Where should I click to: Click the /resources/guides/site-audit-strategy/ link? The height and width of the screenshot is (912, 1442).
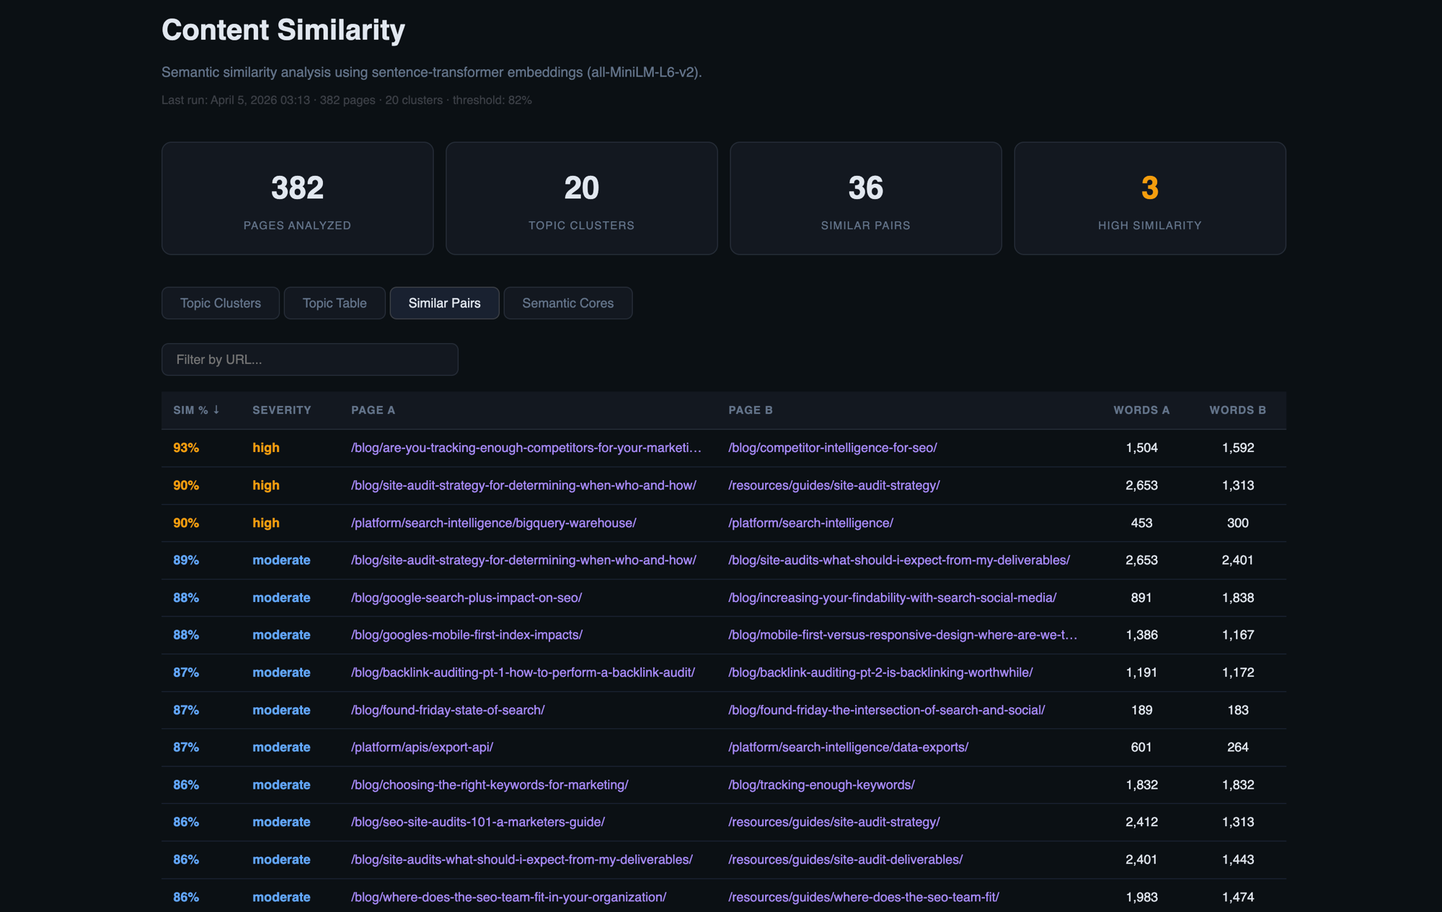tap(834, 485)
